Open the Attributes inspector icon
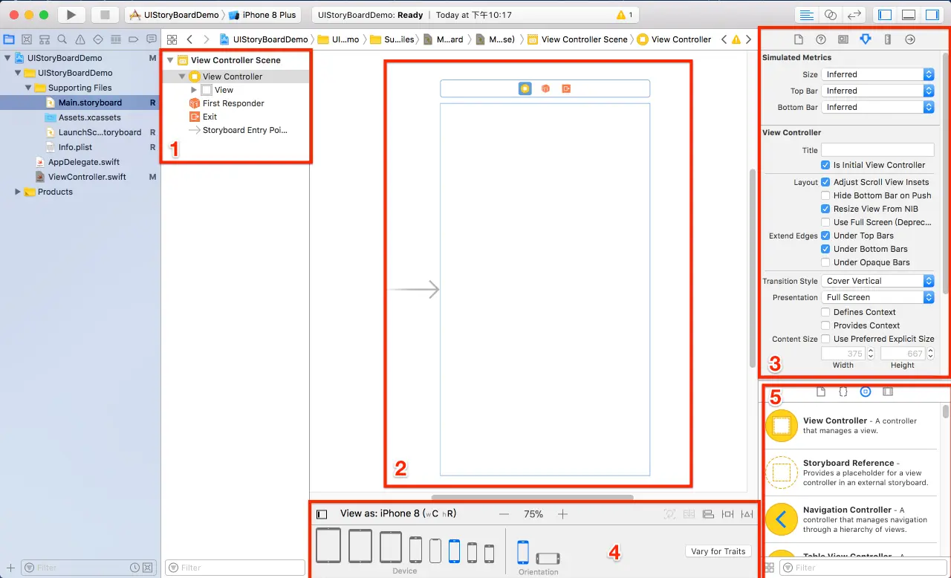951x578 pixels. (x=865, y=39)
